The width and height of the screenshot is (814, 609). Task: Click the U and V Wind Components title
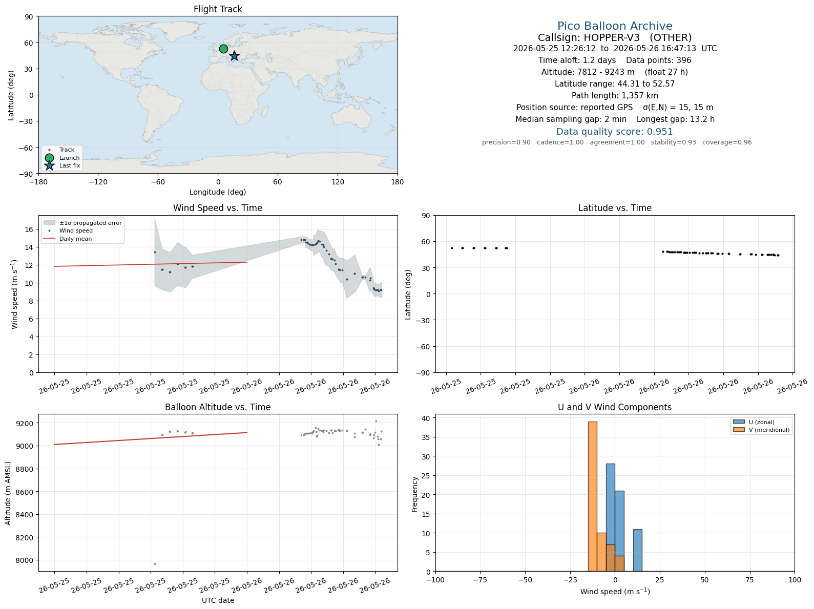615,407
